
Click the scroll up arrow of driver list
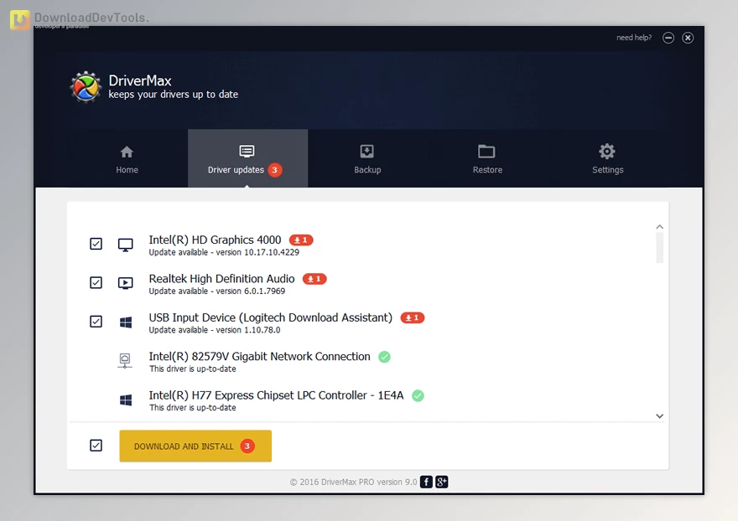coord(660,227)
